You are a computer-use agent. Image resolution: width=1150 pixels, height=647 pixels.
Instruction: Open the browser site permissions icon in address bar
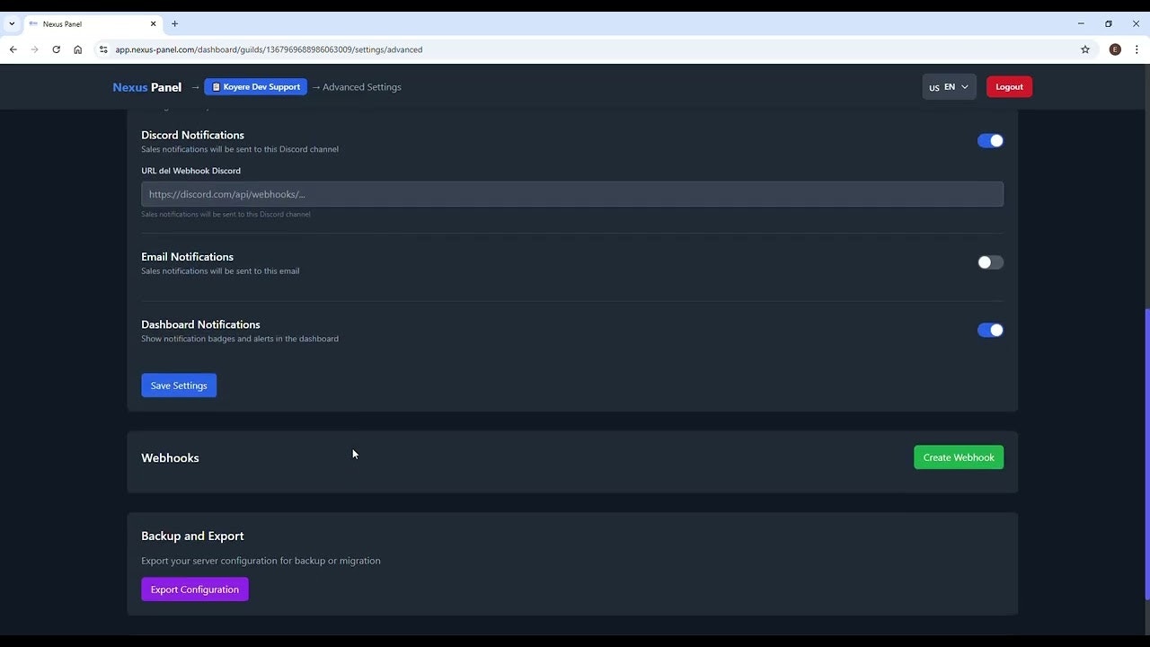pyautogui.click(x=103, y=49)
